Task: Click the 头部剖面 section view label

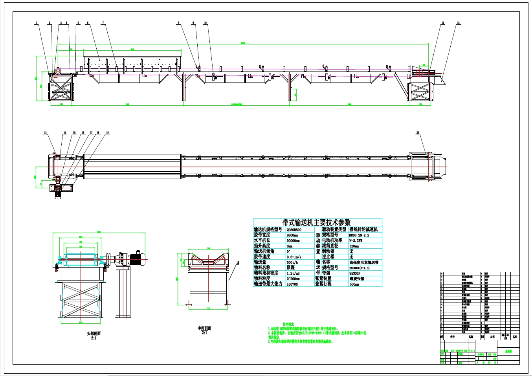Action: (94, 333)
